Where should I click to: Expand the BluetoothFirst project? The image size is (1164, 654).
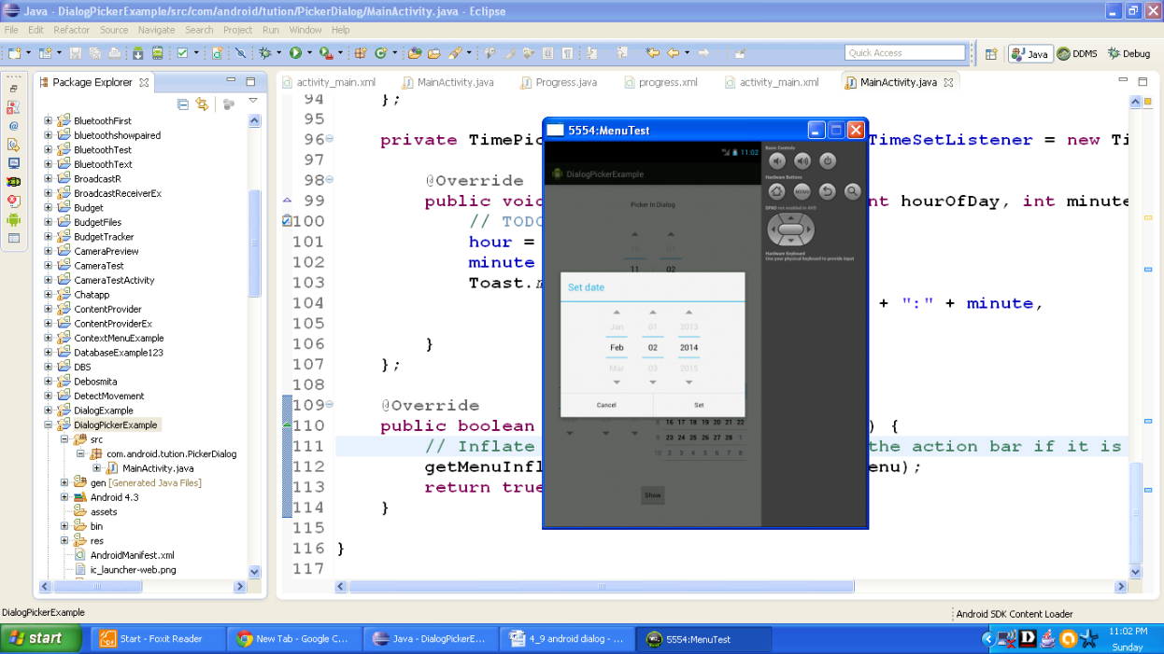[x=49, y=120]
